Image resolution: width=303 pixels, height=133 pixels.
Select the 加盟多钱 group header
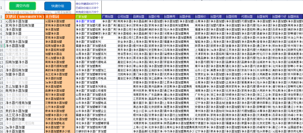tap(187, 17)
